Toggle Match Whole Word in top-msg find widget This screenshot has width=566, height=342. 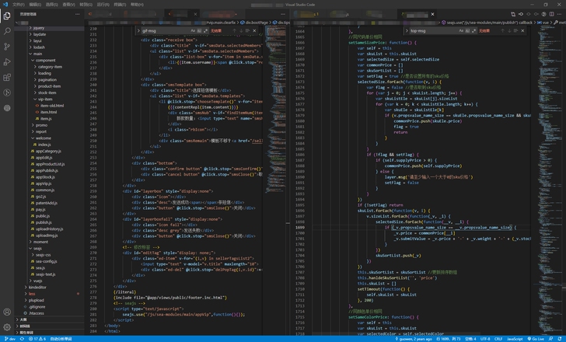pyautogui.click(x=467, y=30)
